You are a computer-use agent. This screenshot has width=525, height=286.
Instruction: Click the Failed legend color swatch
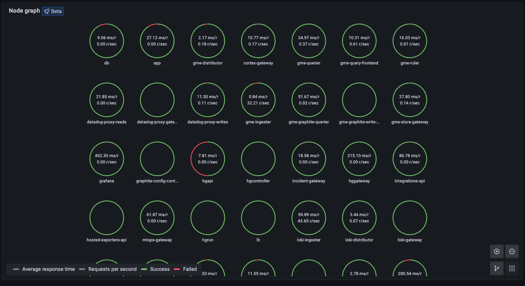coord(176,269)
